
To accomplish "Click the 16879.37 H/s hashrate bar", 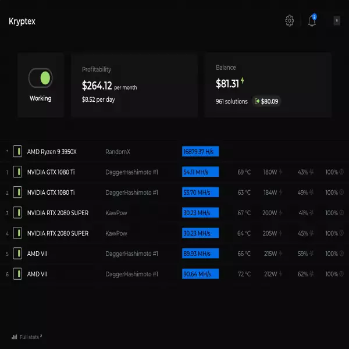I will coord(200,152).
